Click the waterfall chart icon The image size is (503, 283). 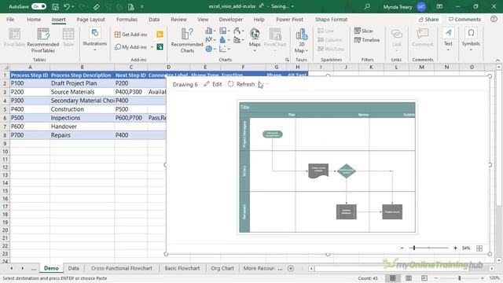238,31
